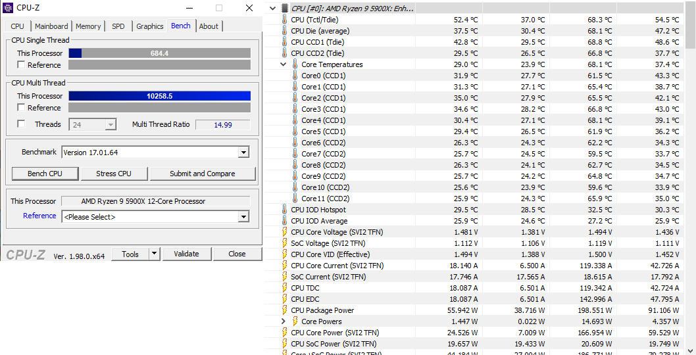The image size is (696, 355).
Task: Click thermometer icon beside Core11 (CCD2)
Action: [295, 199]
